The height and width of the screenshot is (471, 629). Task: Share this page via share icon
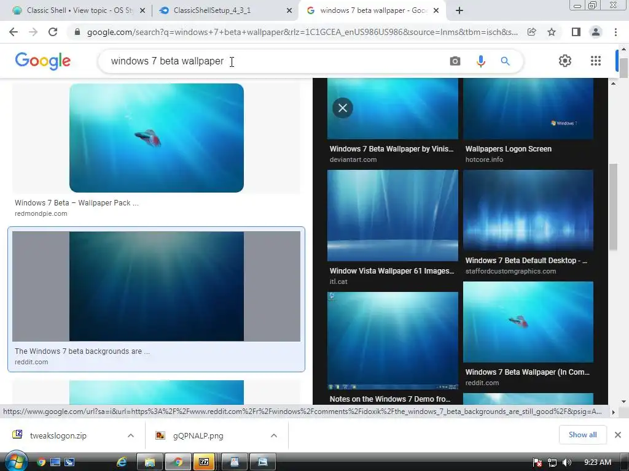click(x=532, y=32)
